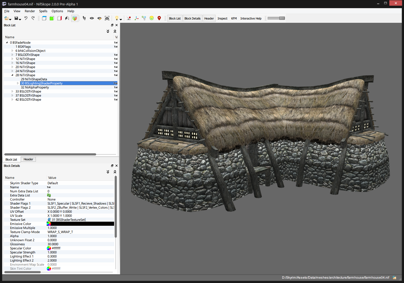Click the Specular Color swatch
Screen dimensions: 404x283
[49, 248]
